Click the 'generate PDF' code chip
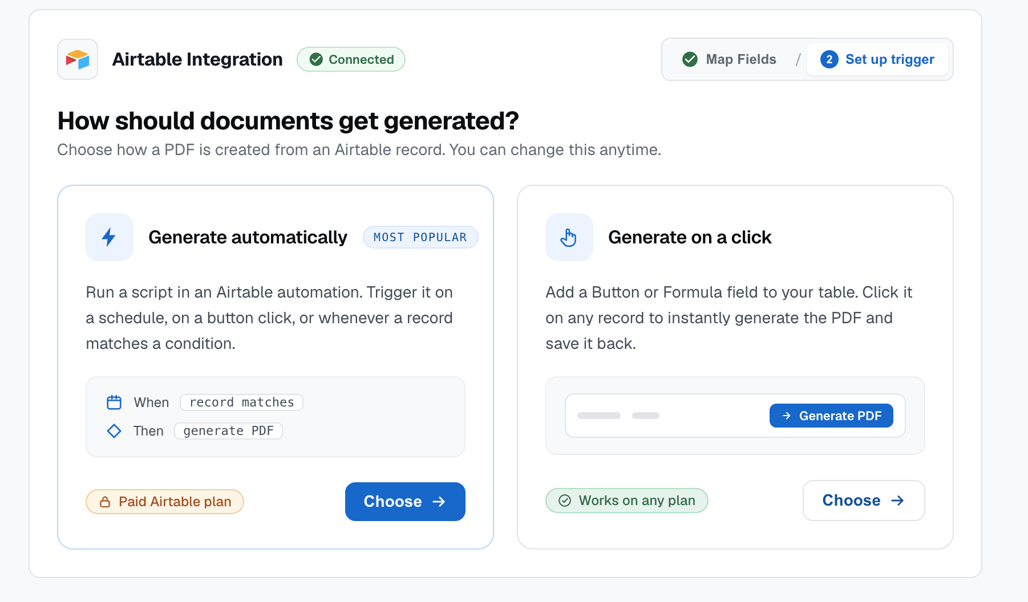This screenshot has height=602, width=1028. tap(228, 431)
